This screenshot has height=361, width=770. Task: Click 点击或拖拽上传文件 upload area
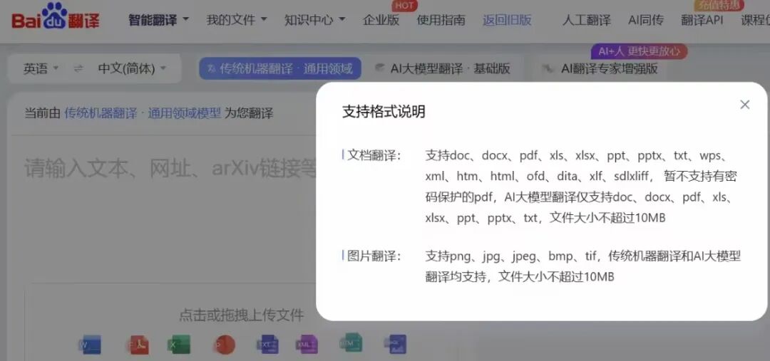pyautogui.click(x=241, y=315)
